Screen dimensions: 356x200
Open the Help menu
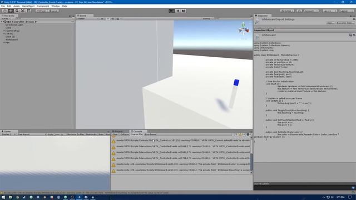tap(65, 6)
